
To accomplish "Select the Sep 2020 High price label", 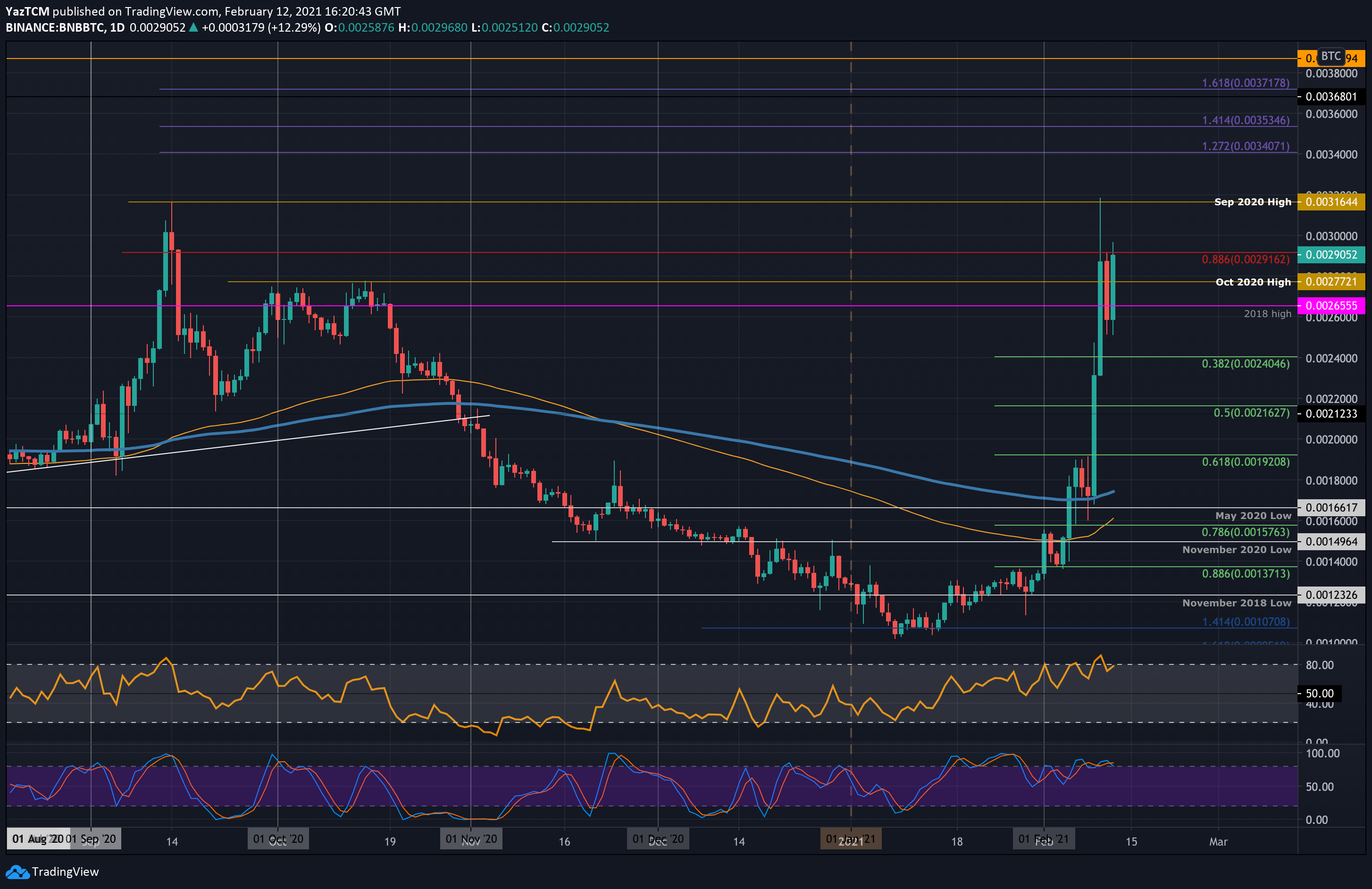I will pos(1330,202).
